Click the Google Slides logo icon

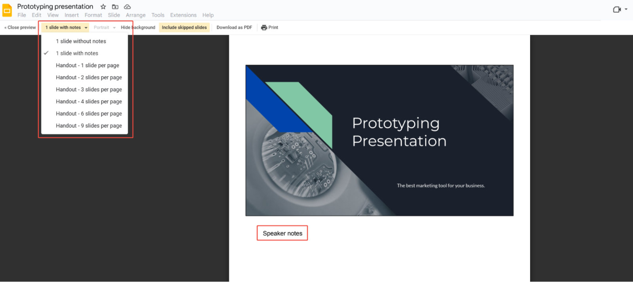click(7, 11)
